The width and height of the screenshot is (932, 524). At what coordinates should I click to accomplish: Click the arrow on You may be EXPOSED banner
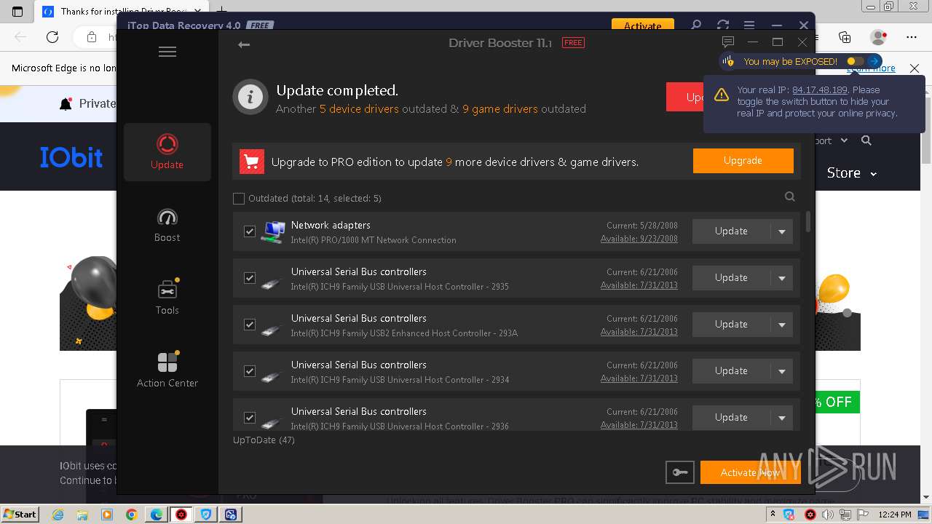tap(874, 61)
